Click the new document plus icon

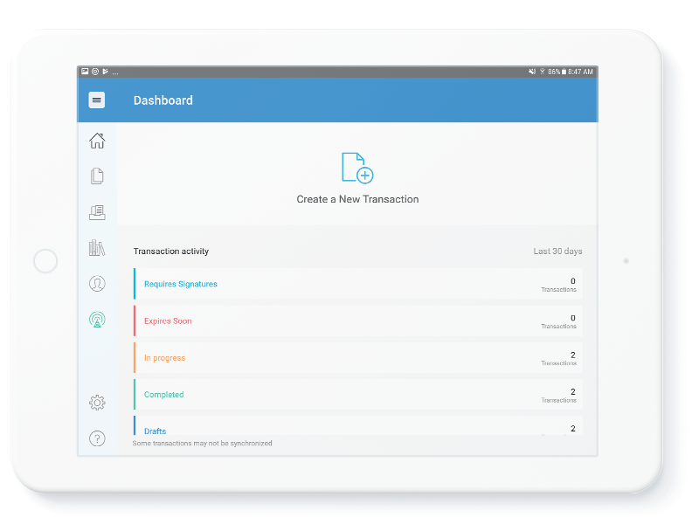pyautogui.click(x=357, y=168)
